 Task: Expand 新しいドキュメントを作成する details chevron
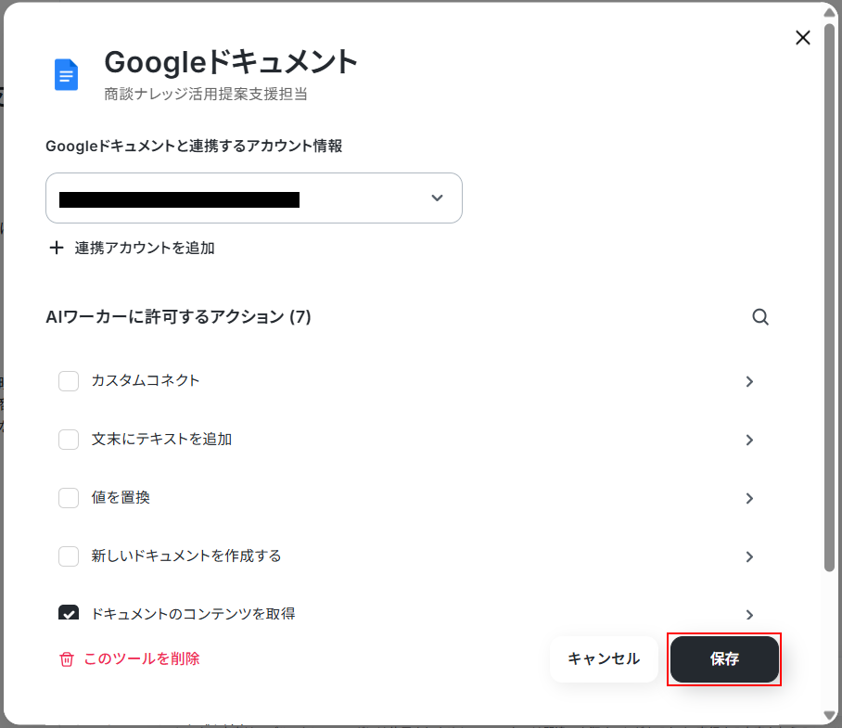749,557
